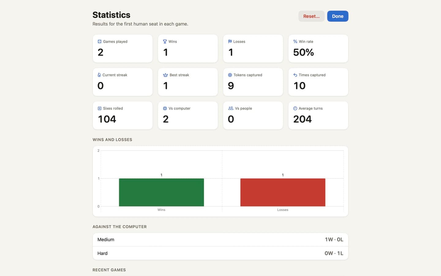Image resolution: width=441 pixels, height=276 pixels.
Task: Click the Times captured undo-arrow icon
Action: click(x=295, y=75)
